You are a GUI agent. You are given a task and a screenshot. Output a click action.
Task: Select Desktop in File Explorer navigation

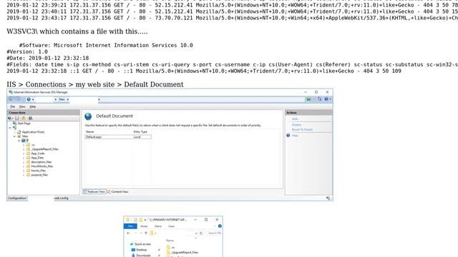tap(142, 250)
